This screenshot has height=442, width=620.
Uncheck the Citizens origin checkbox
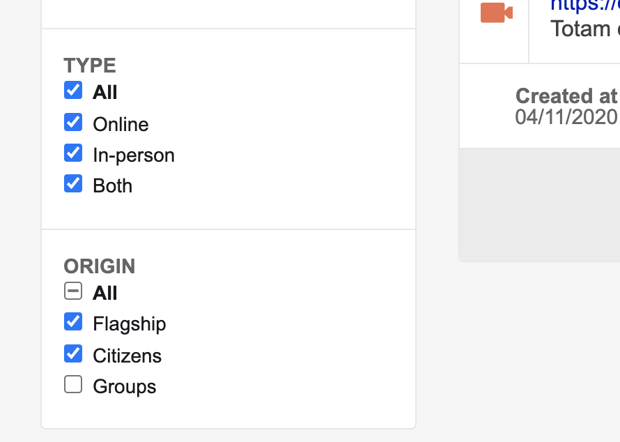tap(73, 354)
